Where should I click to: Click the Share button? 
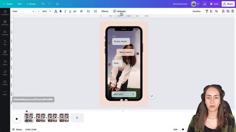pos(228,4)
